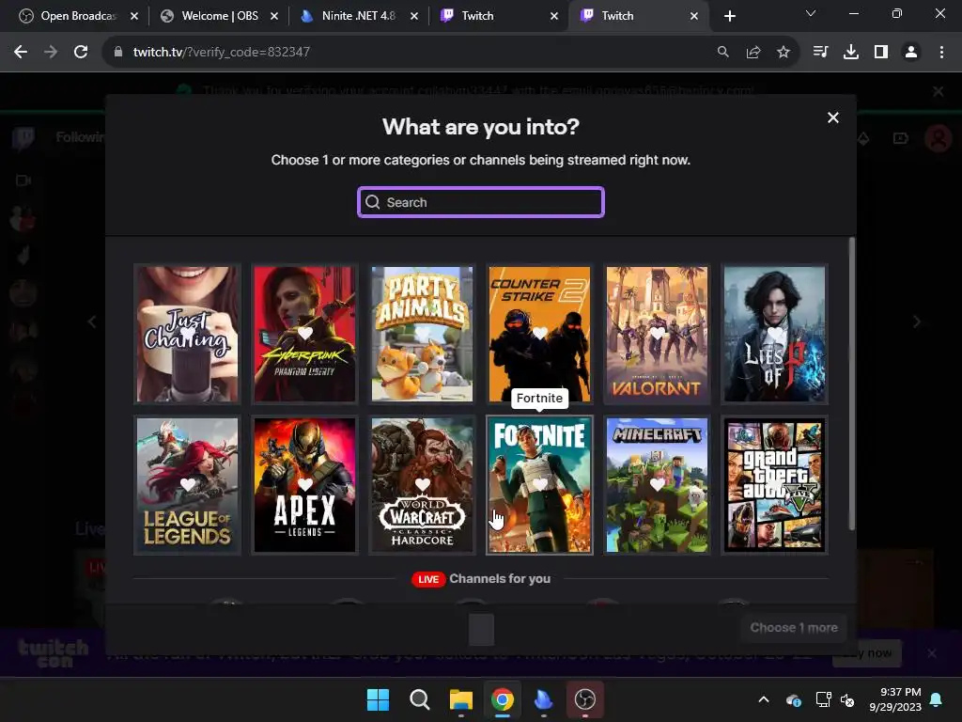
Task: Switch to the Welcome | OBS tab
Action: click(219, 16)
